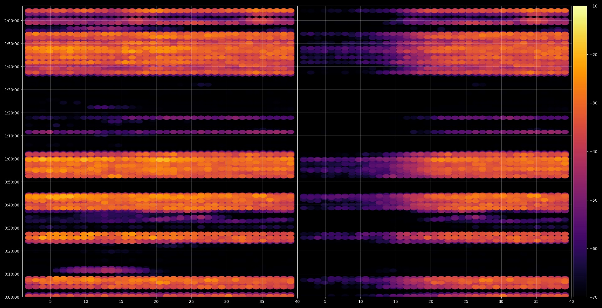The width and height of the screenshot is (602, 308).
Task: Click the 1:20:00 y-axis tick label
Action: [x=12, y=113]
